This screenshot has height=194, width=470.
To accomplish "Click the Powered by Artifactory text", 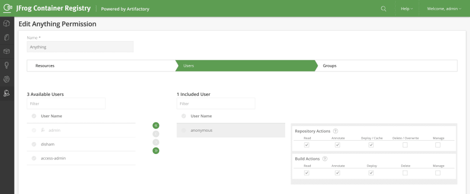I will pyautogui.click(x=125, y=9).
